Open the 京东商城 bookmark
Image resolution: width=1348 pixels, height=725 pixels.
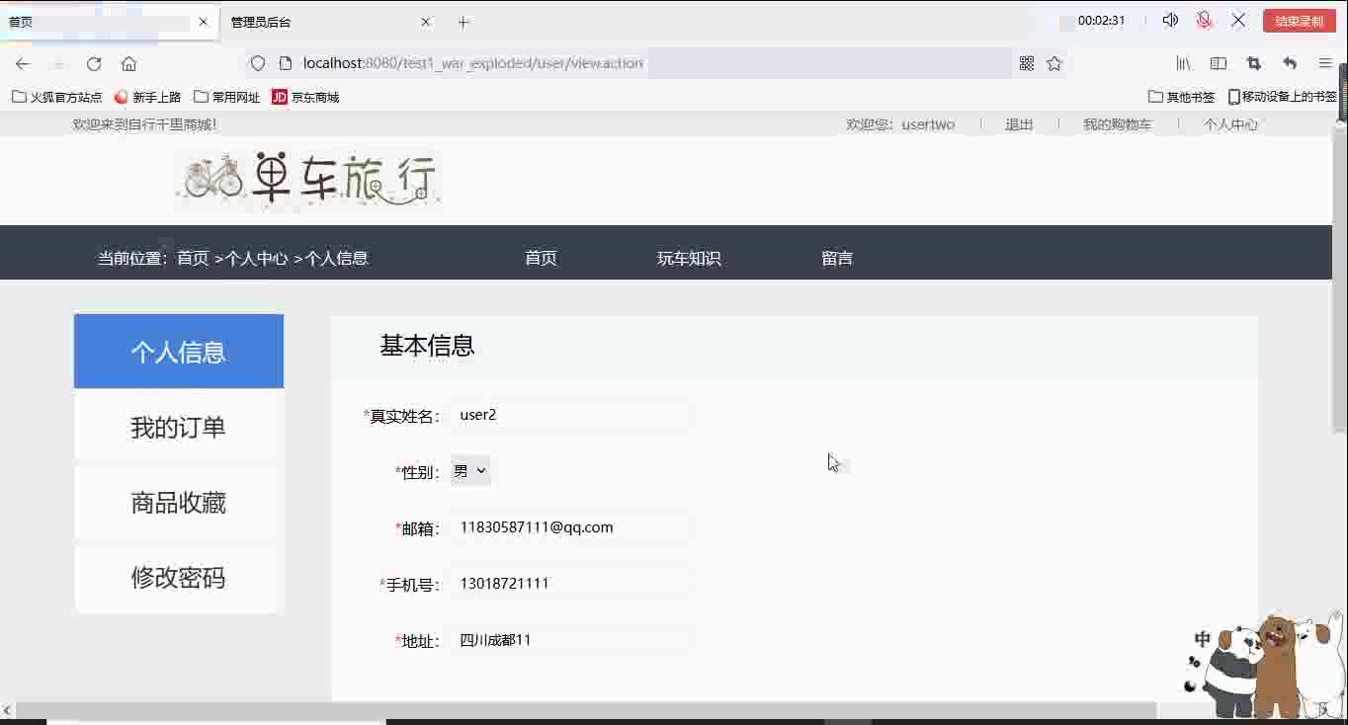click(x=305, y=97)
